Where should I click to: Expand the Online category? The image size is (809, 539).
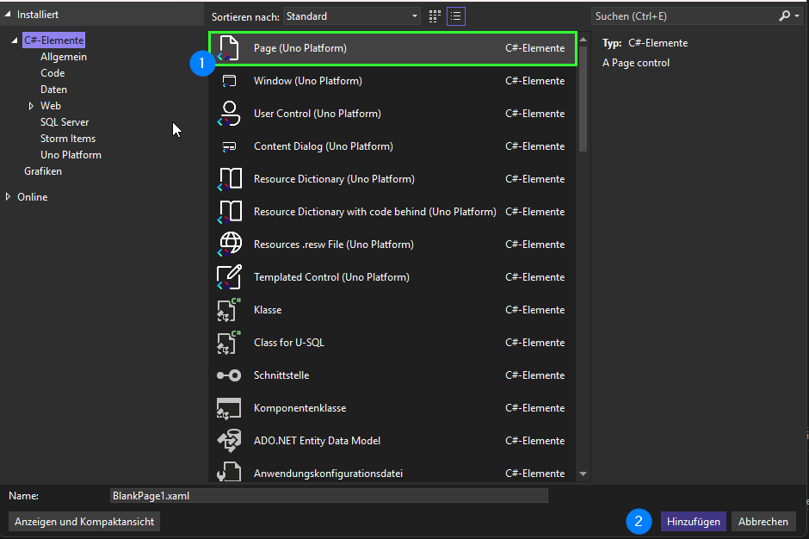8,197
